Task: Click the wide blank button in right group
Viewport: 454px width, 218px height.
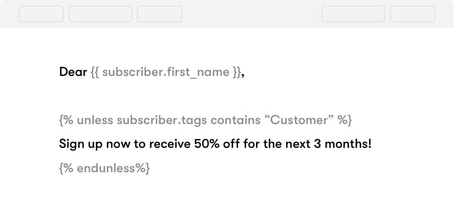Action: pyautogui.click(x=353, y=14)
